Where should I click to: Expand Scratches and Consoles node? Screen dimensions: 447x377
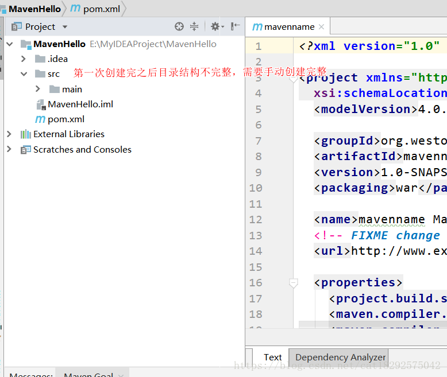point(9,149)
